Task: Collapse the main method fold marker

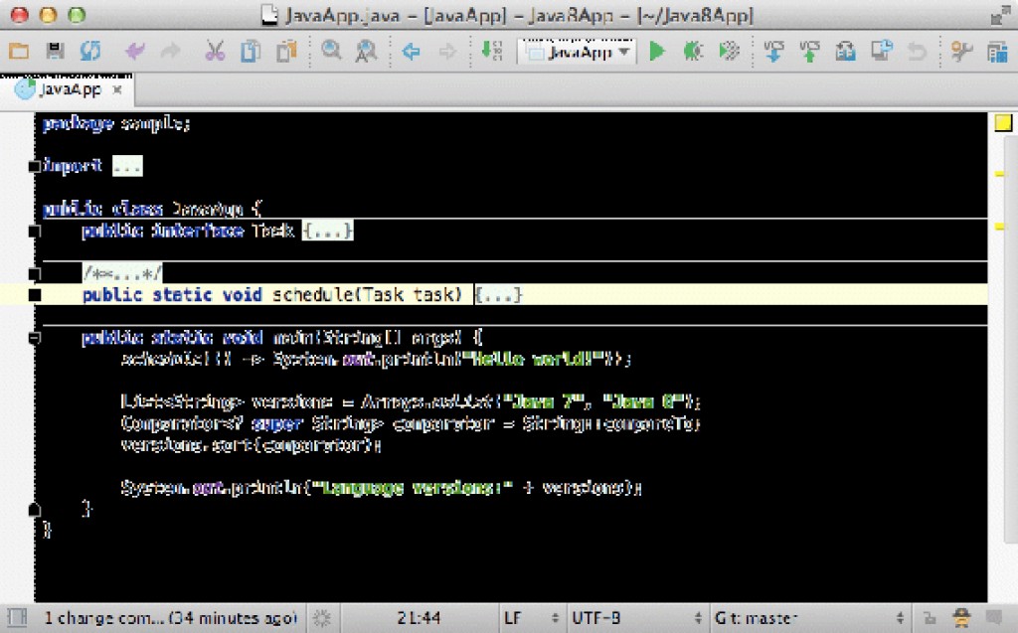Action: pyautogui.click(x=35, y=338)
